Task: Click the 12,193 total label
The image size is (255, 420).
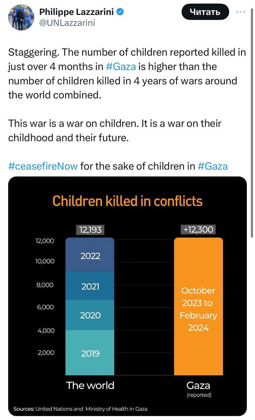Action: tap(90, 230)
